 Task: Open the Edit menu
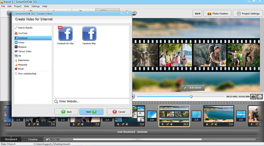click(x=10, y=6)
